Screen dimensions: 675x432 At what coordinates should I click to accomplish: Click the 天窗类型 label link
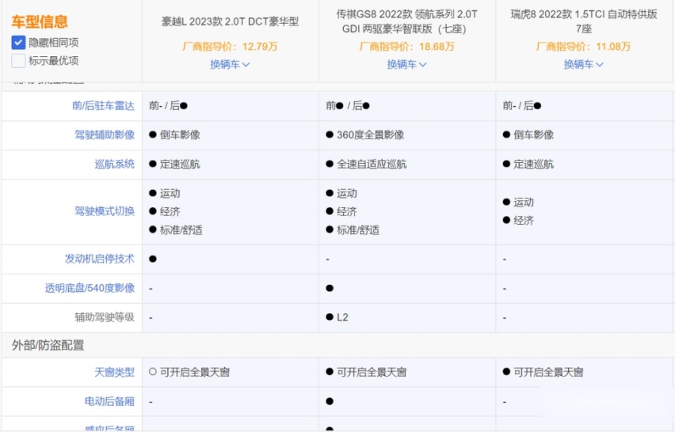coord(115,372)
